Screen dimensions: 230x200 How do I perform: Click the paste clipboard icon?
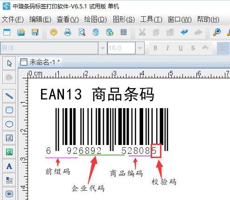click(x=170, y=32)
